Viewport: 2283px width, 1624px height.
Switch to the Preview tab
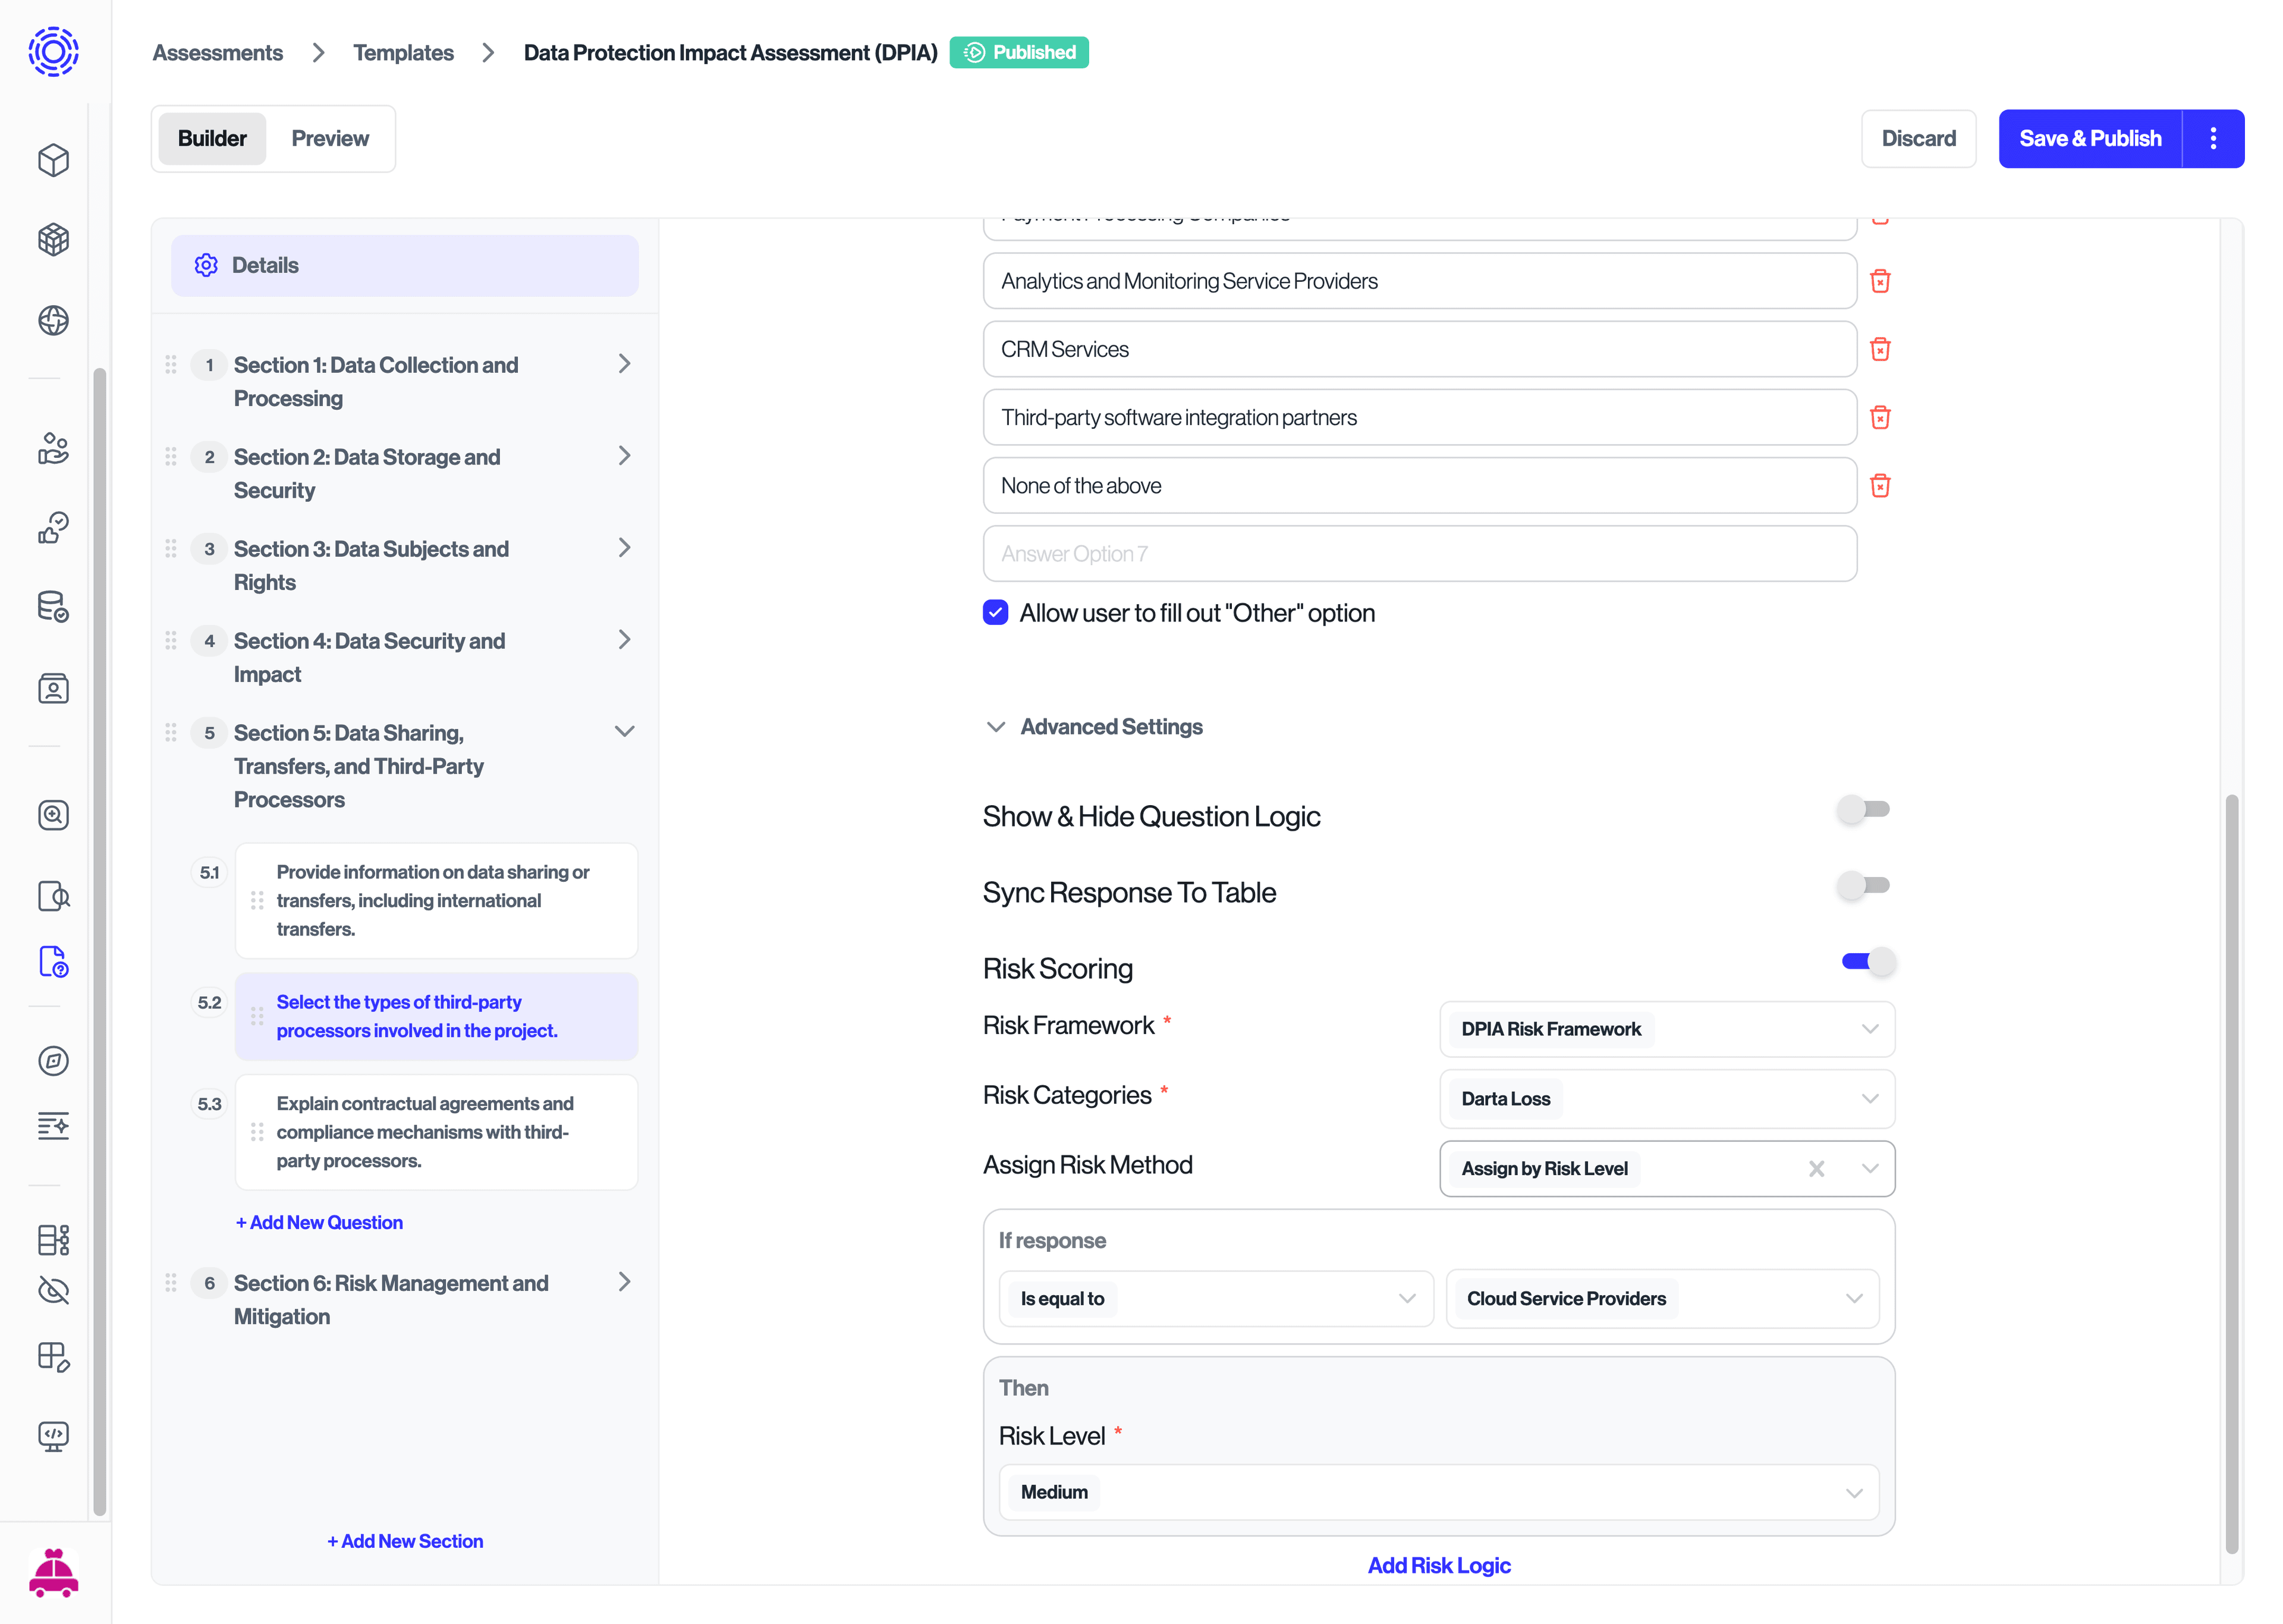click(330, 139)
